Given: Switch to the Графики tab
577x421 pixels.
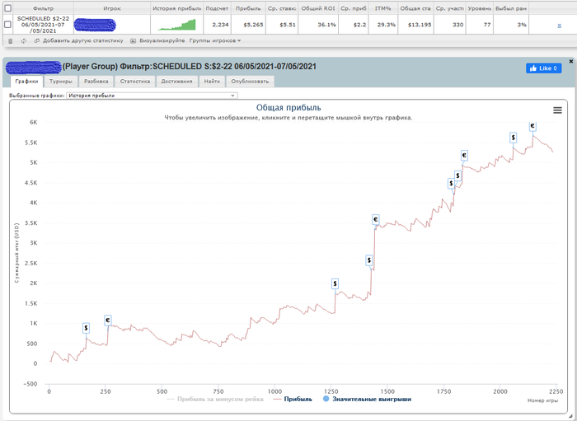Looking at the screenshot, I should pyautogui.click(x=26, y=82).
